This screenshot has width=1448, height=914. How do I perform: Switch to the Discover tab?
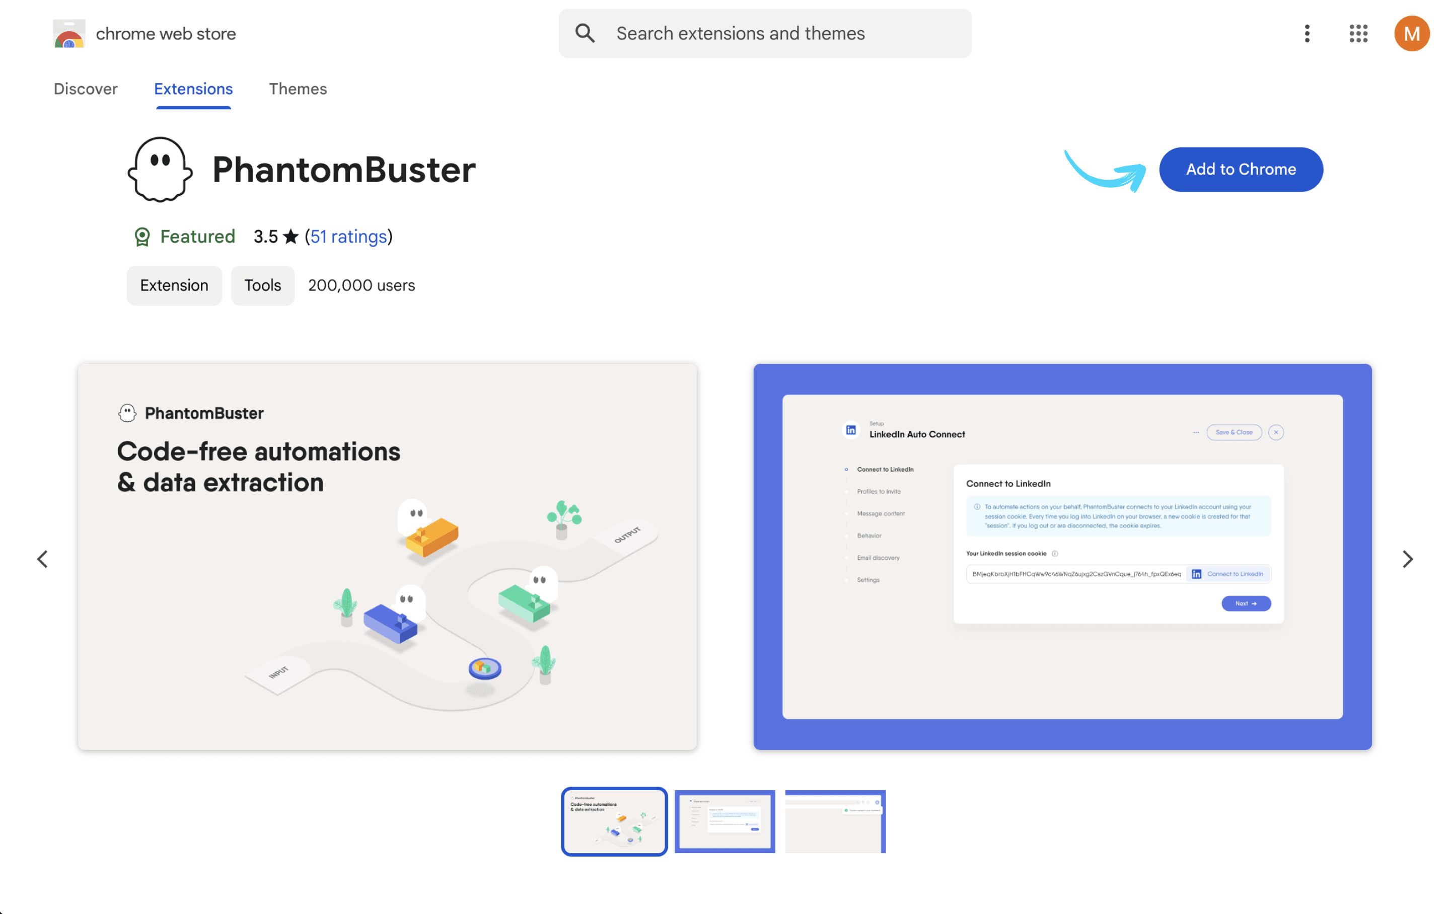[86, 89]
